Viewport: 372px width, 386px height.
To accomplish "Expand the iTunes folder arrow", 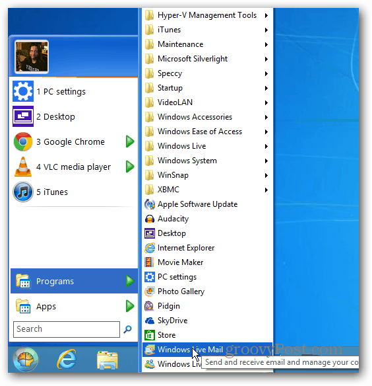I will 266,30.
